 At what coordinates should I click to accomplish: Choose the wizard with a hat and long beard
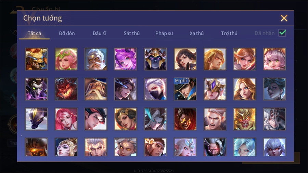pyautogui.click(x=96, y=89)
